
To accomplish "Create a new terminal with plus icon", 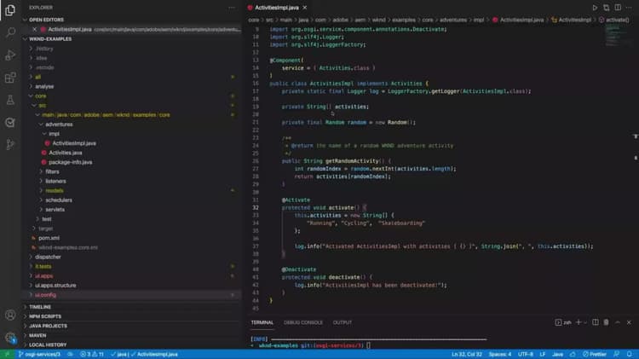I will 579,322.
